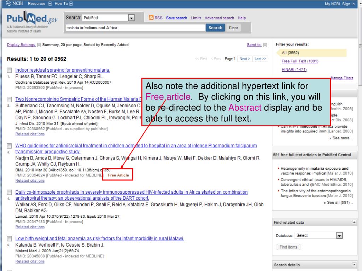The image size is (362, 271).
Task: Filter by Free Full Text (1091)
Action: click(x=300, y=61)
